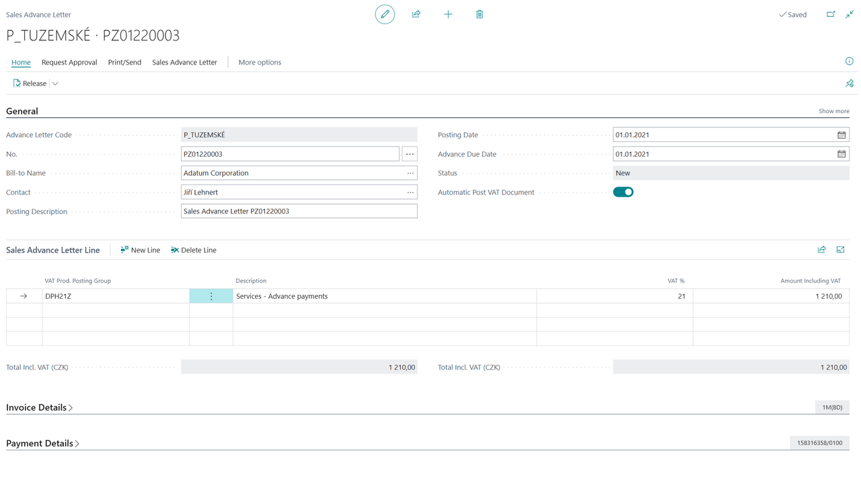Click the pin action bar icon
This screenshot has height=484, width=861.
click(849, 83)
